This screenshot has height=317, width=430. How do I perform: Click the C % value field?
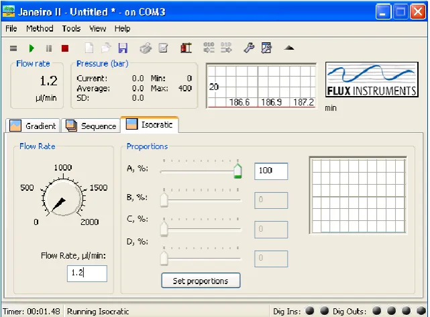271,230
